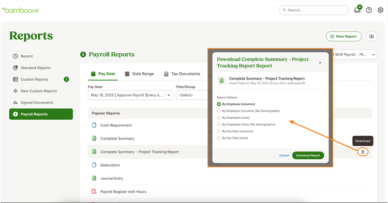Open the Journal Entry report
Viewport: 388px width, 203px height.
pos(112,178)
